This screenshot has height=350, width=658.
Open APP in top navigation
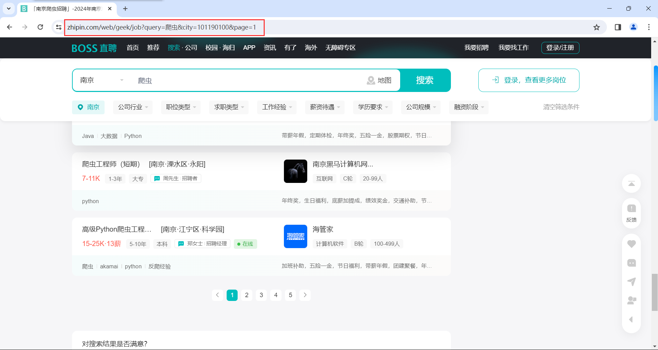point(249,48)
